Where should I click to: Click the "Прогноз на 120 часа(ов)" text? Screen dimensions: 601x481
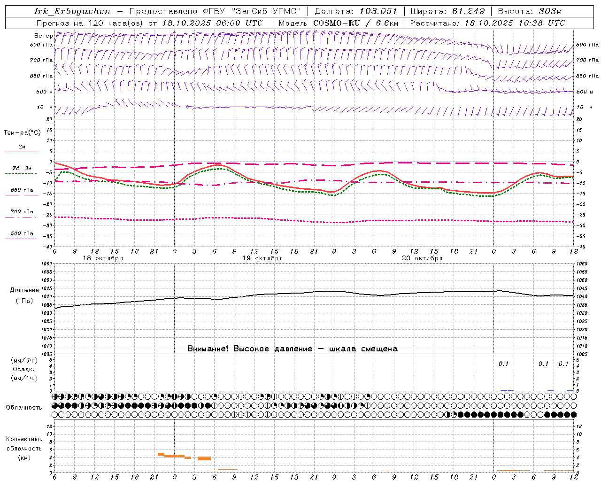pos(90,23)
